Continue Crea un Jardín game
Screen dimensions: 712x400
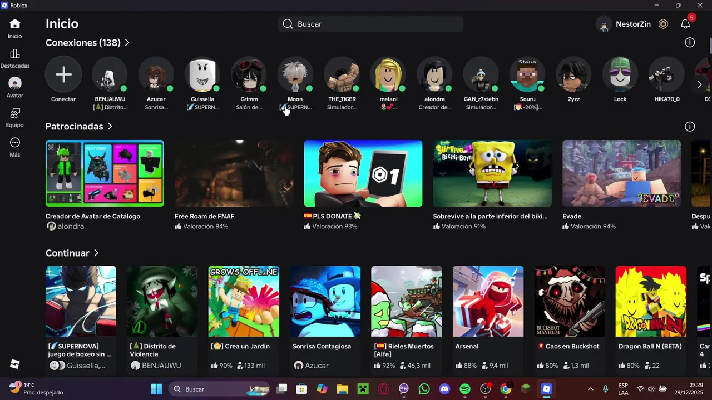click(244, 301)
